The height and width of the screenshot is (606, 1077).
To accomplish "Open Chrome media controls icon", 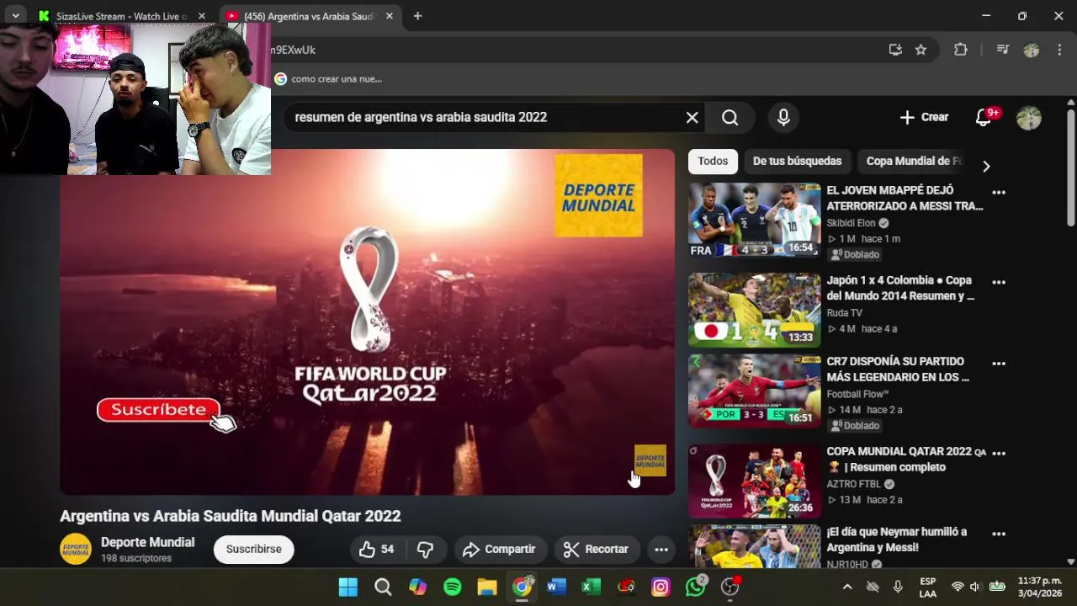I will [1002, 50].
